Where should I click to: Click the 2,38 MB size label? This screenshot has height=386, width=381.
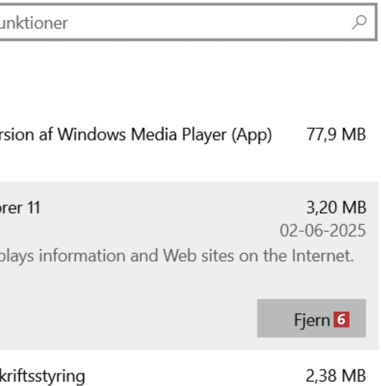[x=336, y=375]
